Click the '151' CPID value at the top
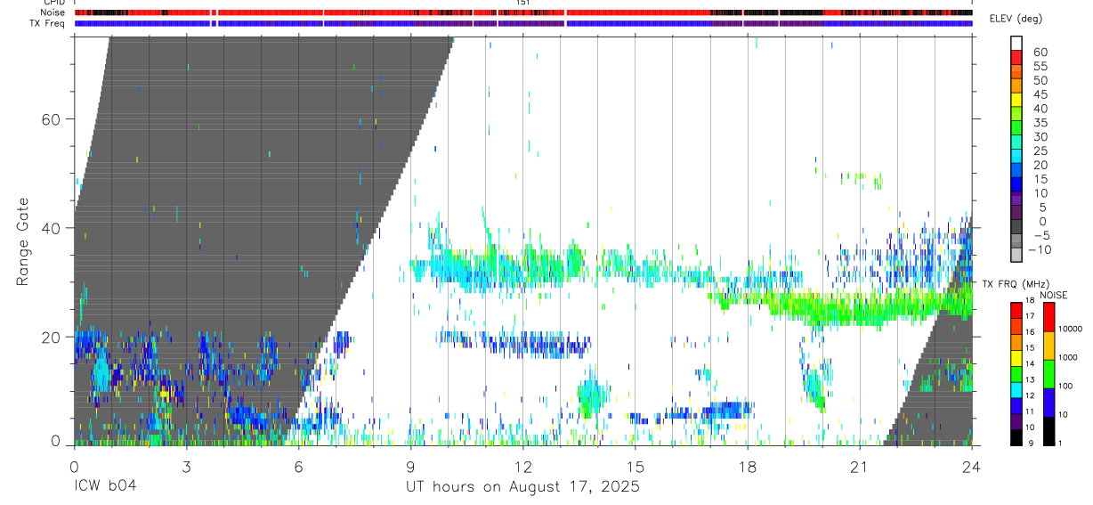The height and width of the screenshot is (505, 1093). (x=523, y=3)
